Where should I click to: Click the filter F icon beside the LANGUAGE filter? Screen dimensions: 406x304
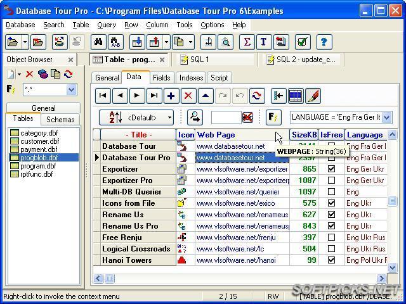click(273, 117)
